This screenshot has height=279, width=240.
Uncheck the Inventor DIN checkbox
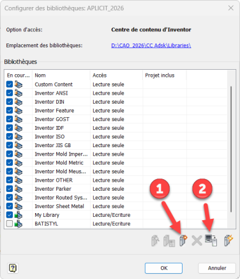coord(10,102)
